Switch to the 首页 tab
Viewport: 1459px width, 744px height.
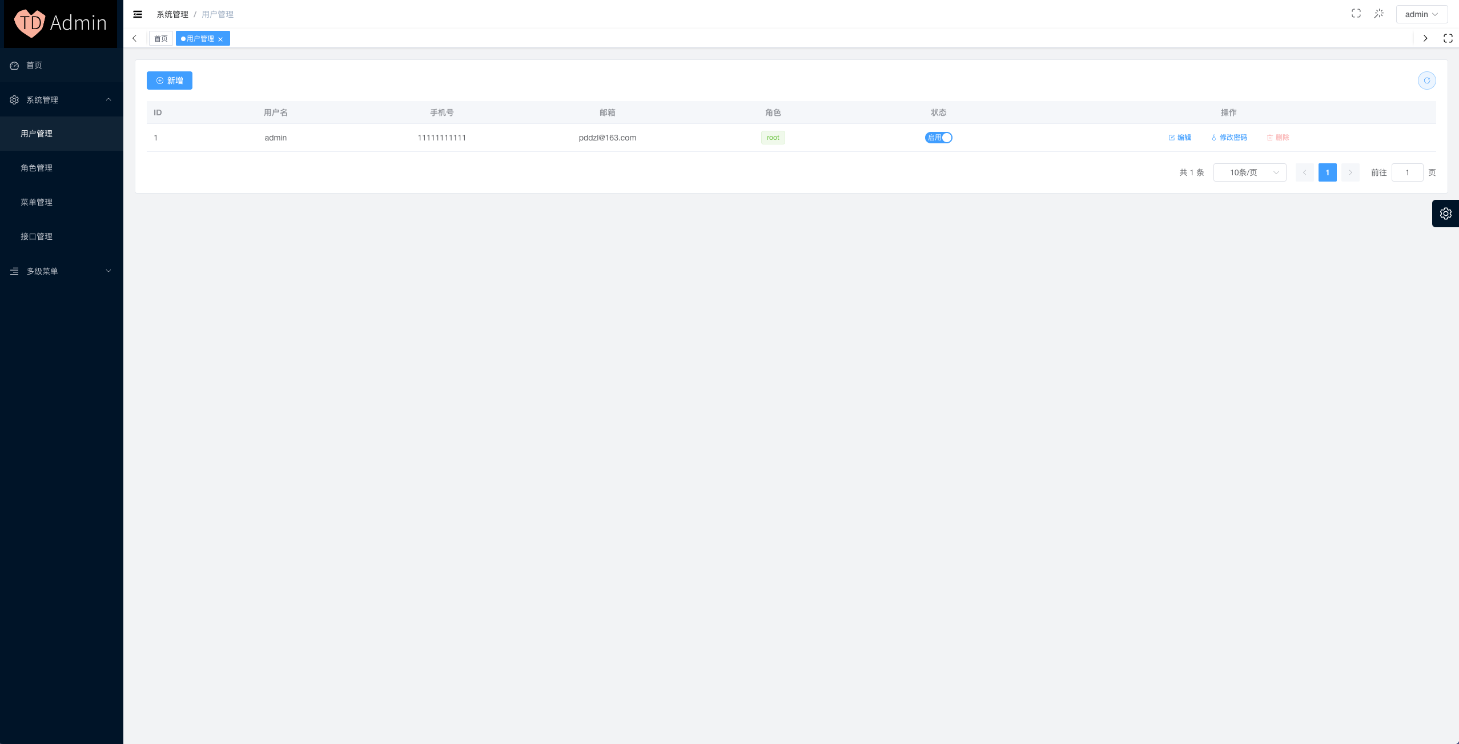click(161, 39)
